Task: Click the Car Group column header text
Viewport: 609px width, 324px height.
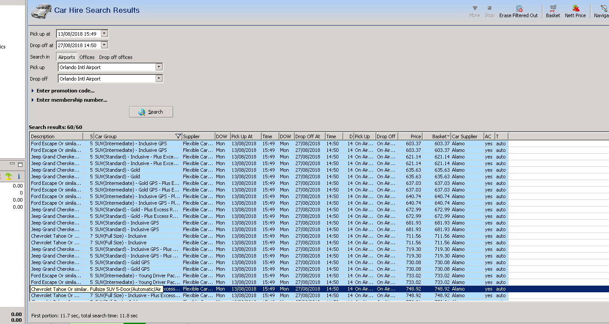Action: pyautogui.click(x=106, y=136)
